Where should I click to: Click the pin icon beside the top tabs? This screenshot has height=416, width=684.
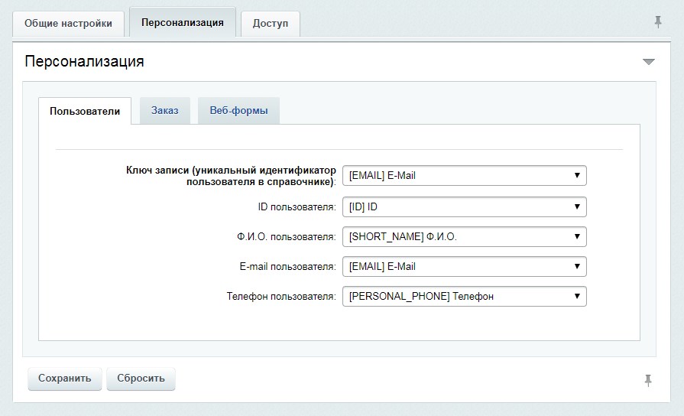pyautogui.click(x=658, y=22)
